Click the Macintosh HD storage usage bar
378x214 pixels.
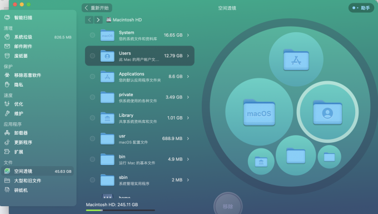click(120, 210)
